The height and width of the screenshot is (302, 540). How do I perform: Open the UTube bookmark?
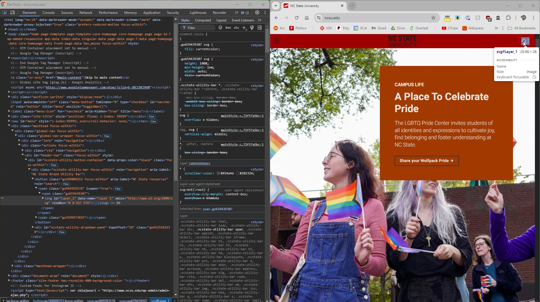coord(450,28)
